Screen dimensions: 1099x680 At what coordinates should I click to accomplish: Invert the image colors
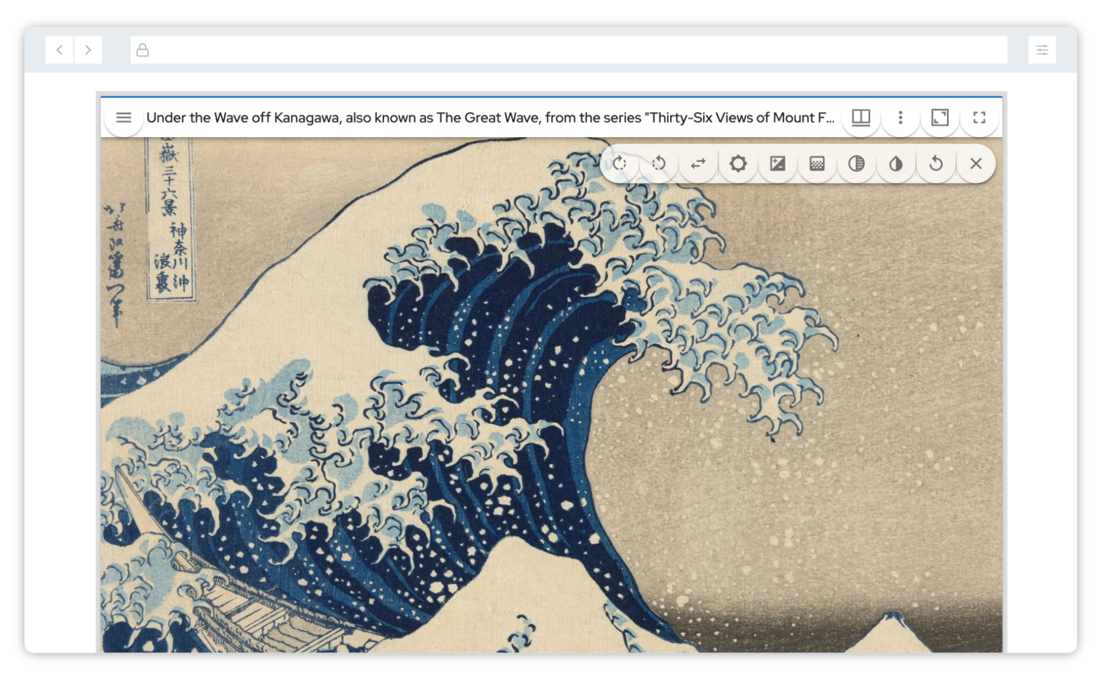pyautogui.click(x=896, y=164)
